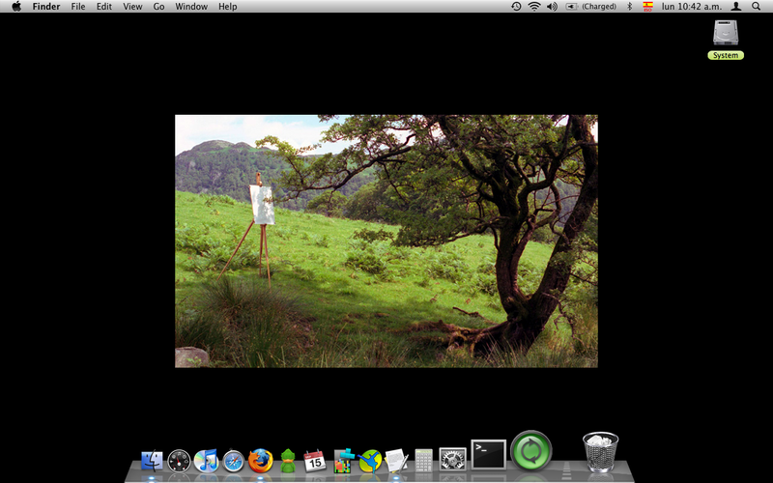Open the Window menu
This screenshot has width=773, height=483.
[x=191, y=7]
